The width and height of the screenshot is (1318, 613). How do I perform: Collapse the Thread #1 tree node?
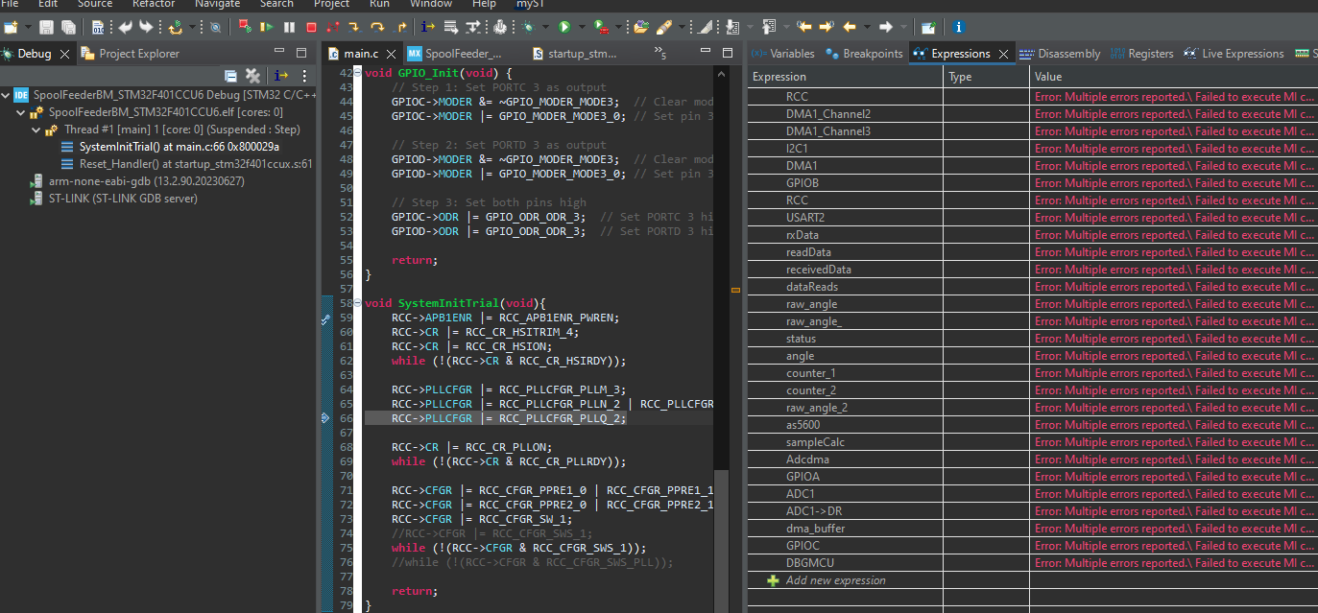pos(37,130)
